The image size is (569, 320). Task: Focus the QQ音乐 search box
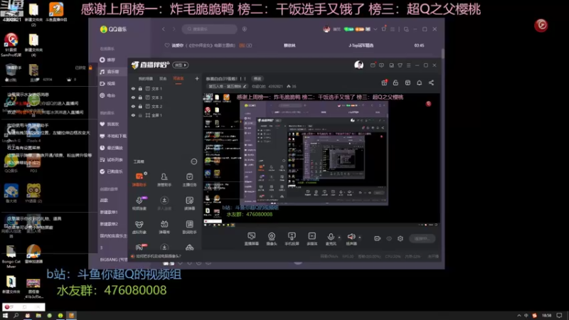point(210,29)
